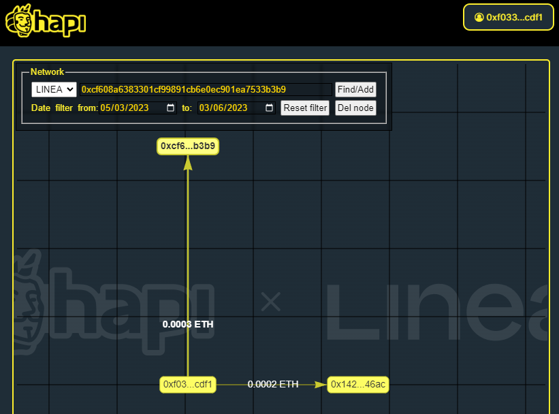
Task: Click the Del node button
Action: tap(355, 108)
